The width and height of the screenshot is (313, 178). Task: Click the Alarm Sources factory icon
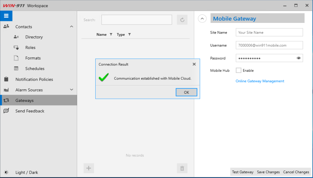click(x=6, y=90)
